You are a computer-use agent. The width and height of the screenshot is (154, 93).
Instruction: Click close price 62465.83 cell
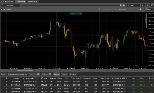105,92
